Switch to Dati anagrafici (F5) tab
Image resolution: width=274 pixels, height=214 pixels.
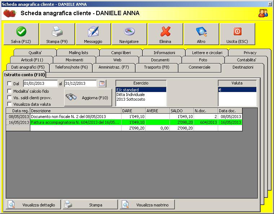[28, 67]
